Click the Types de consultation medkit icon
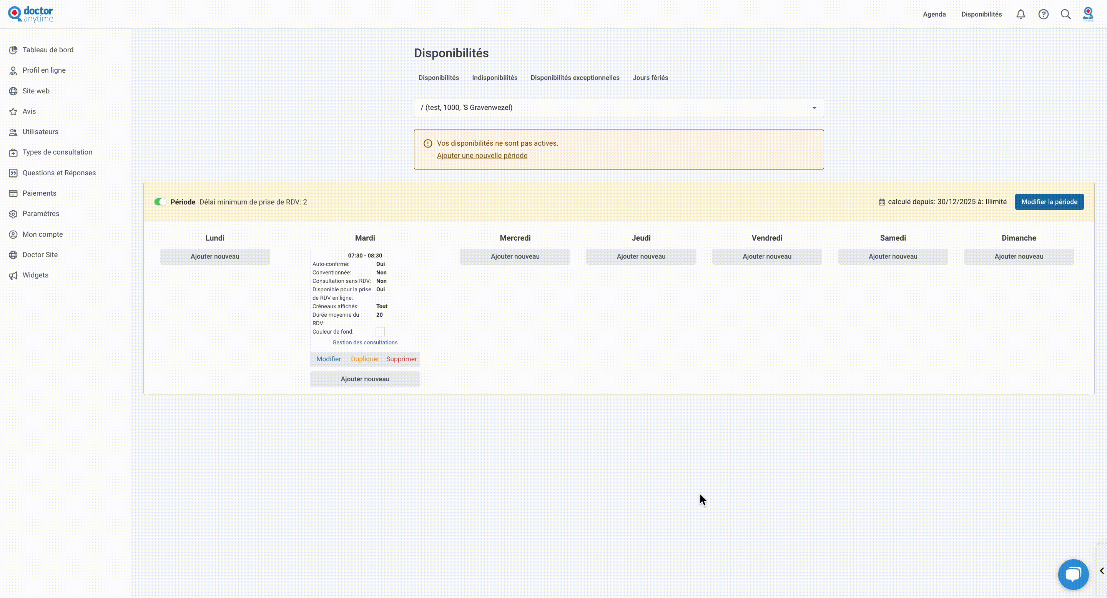 (13, 153)
